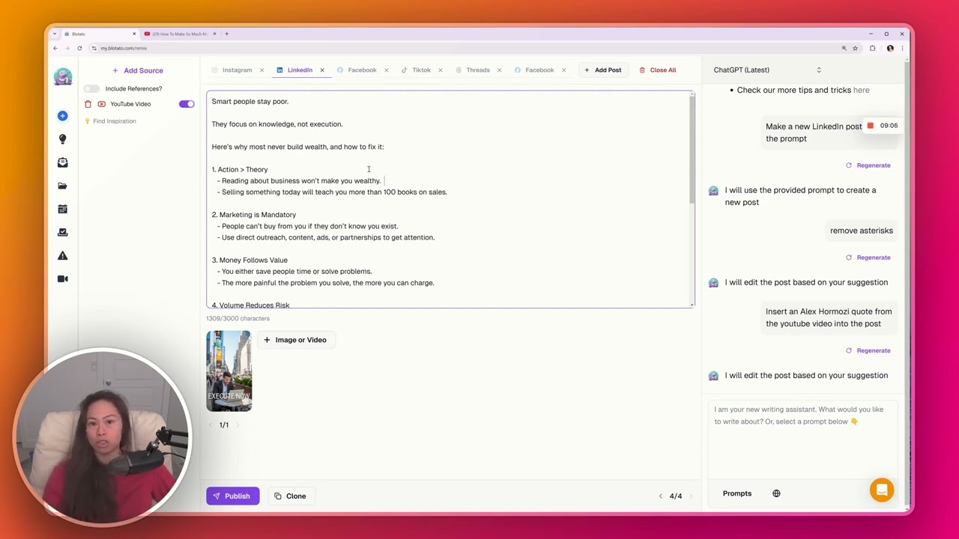Open the folder sidebar icon

point(63,186)
